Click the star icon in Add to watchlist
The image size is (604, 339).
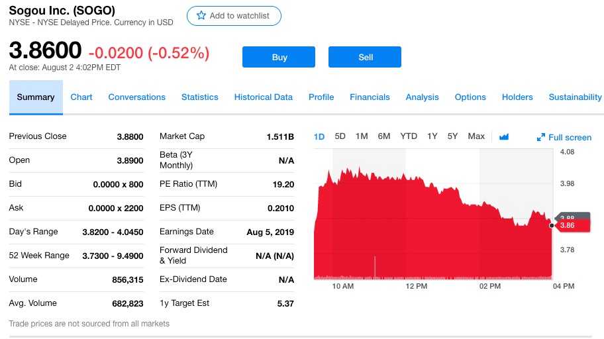click(x=201, y=15)
